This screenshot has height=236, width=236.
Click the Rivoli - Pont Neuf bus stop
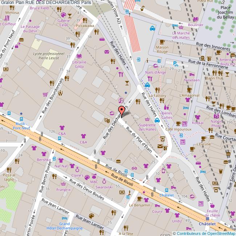click(22, 119)
